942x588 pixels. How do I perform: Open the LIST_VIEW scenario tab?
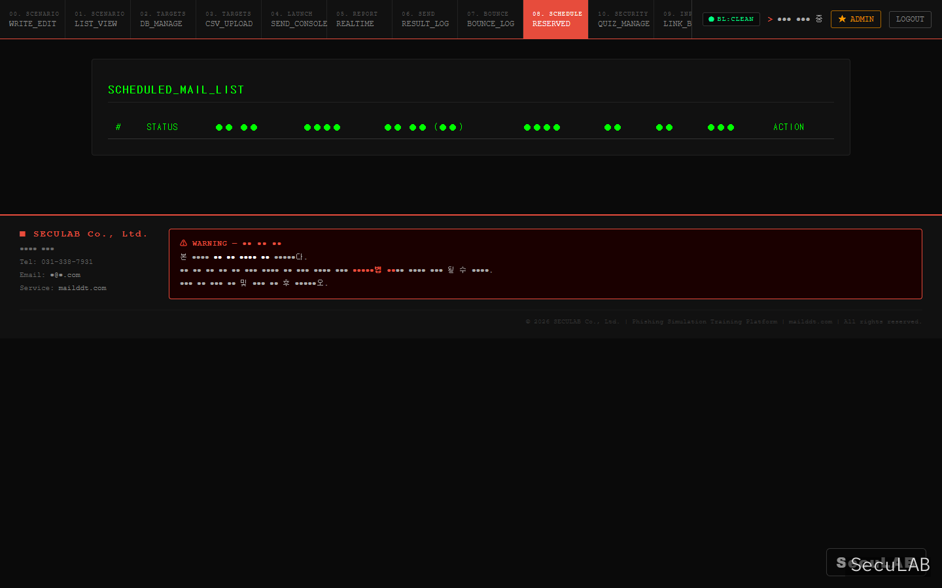tap(98, 20)
